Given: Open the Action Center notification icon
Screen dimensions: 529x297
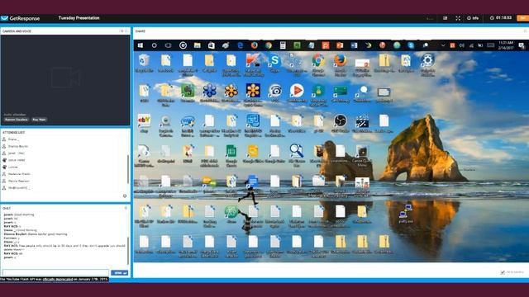Looking at the screenshot, I should click(x=522, y=45).
